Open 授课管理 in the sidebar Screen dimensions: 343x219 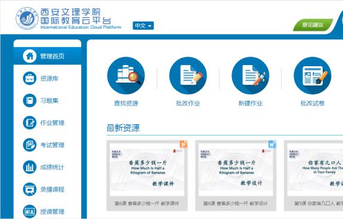(x=52, y=212)
